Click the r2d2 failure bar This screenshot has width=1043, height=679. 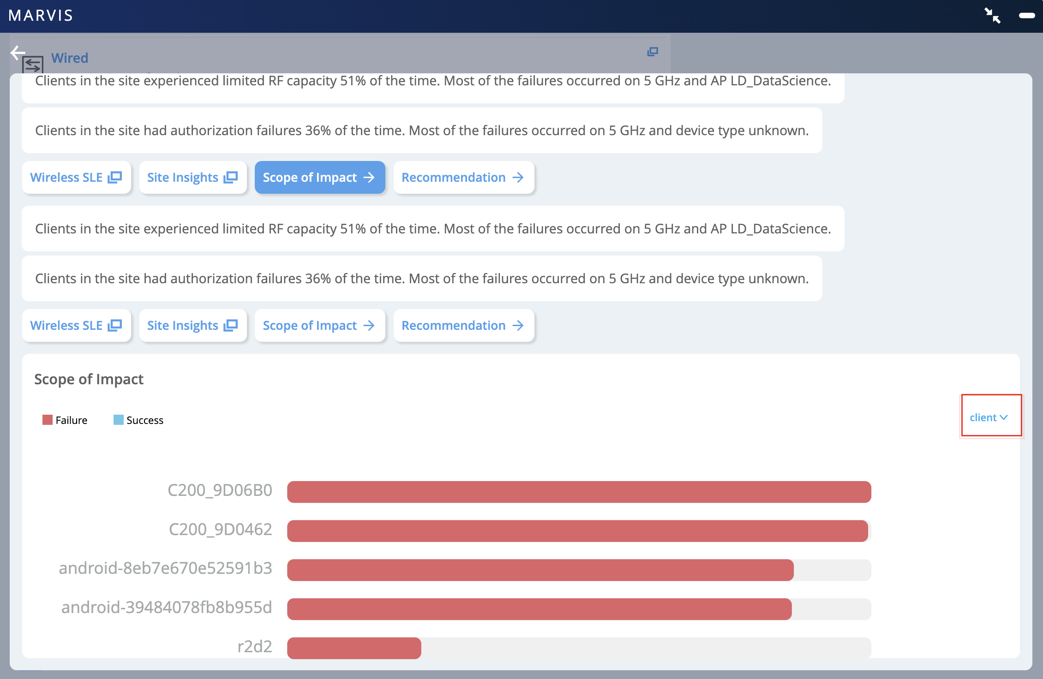354,648
